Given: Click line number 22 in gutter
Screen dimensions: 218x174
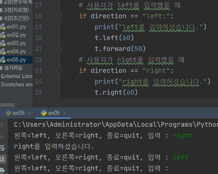Looking at the screenshot, I should pos(38,60).
